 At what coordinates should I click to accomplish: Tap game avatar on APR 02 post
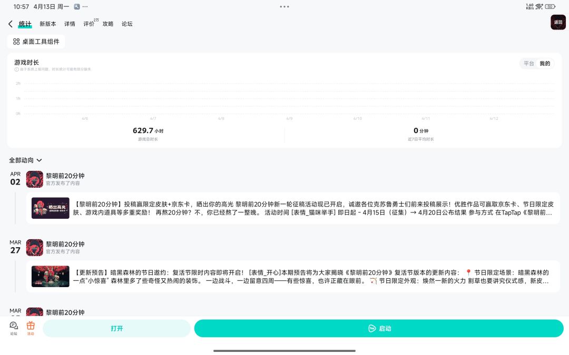click(x=34, y=179)
